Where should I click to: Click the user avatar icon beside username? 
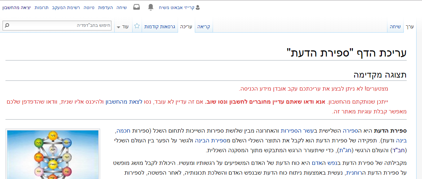pos(198,7)
